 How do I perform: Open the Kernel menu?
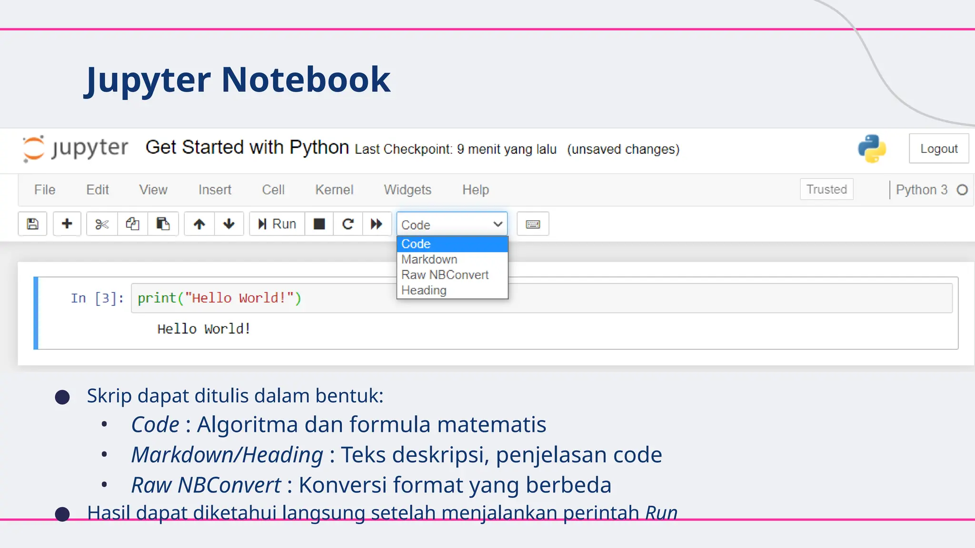coord(334,190)
